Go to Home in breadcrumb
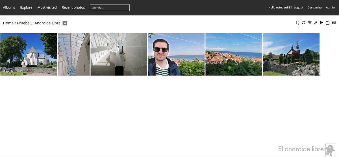339x157 pixels. pyautogui.click(x=8, y=23)
